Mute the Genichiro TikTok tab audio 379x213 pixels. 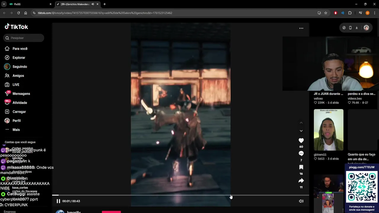(93, 4)
